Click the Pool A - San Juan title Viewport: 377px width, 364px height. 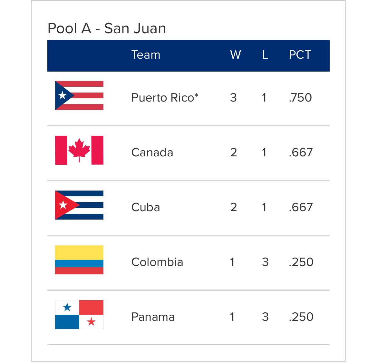pos(107,28)
